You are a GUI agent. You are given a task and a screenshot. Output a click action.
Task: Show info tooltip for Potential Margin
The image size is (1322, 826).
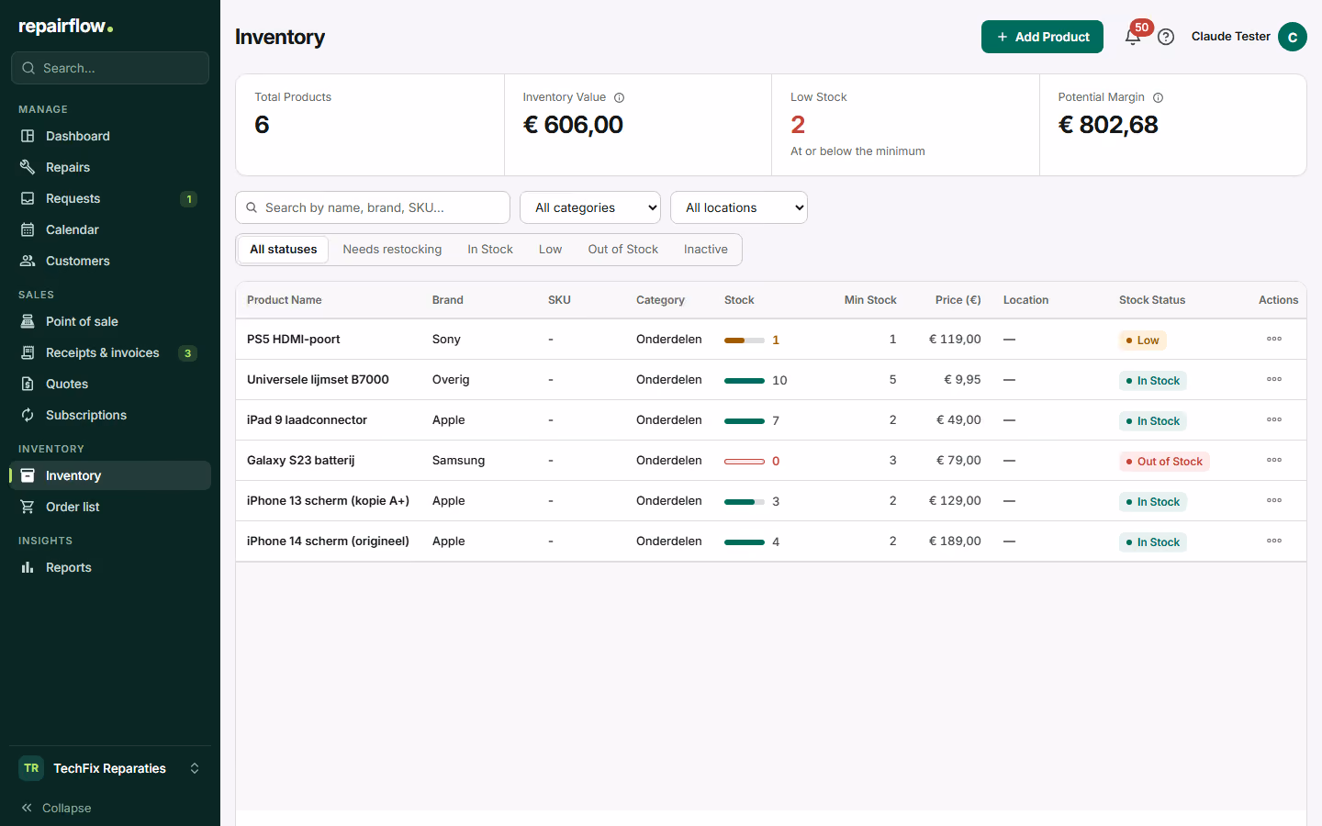tap(1158, 97)
